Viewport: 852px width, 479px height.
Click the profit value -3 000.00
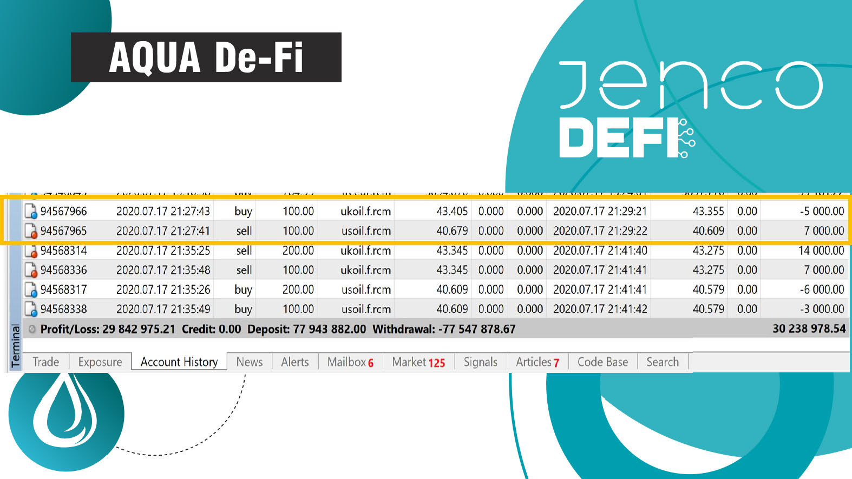coord(822,309)
